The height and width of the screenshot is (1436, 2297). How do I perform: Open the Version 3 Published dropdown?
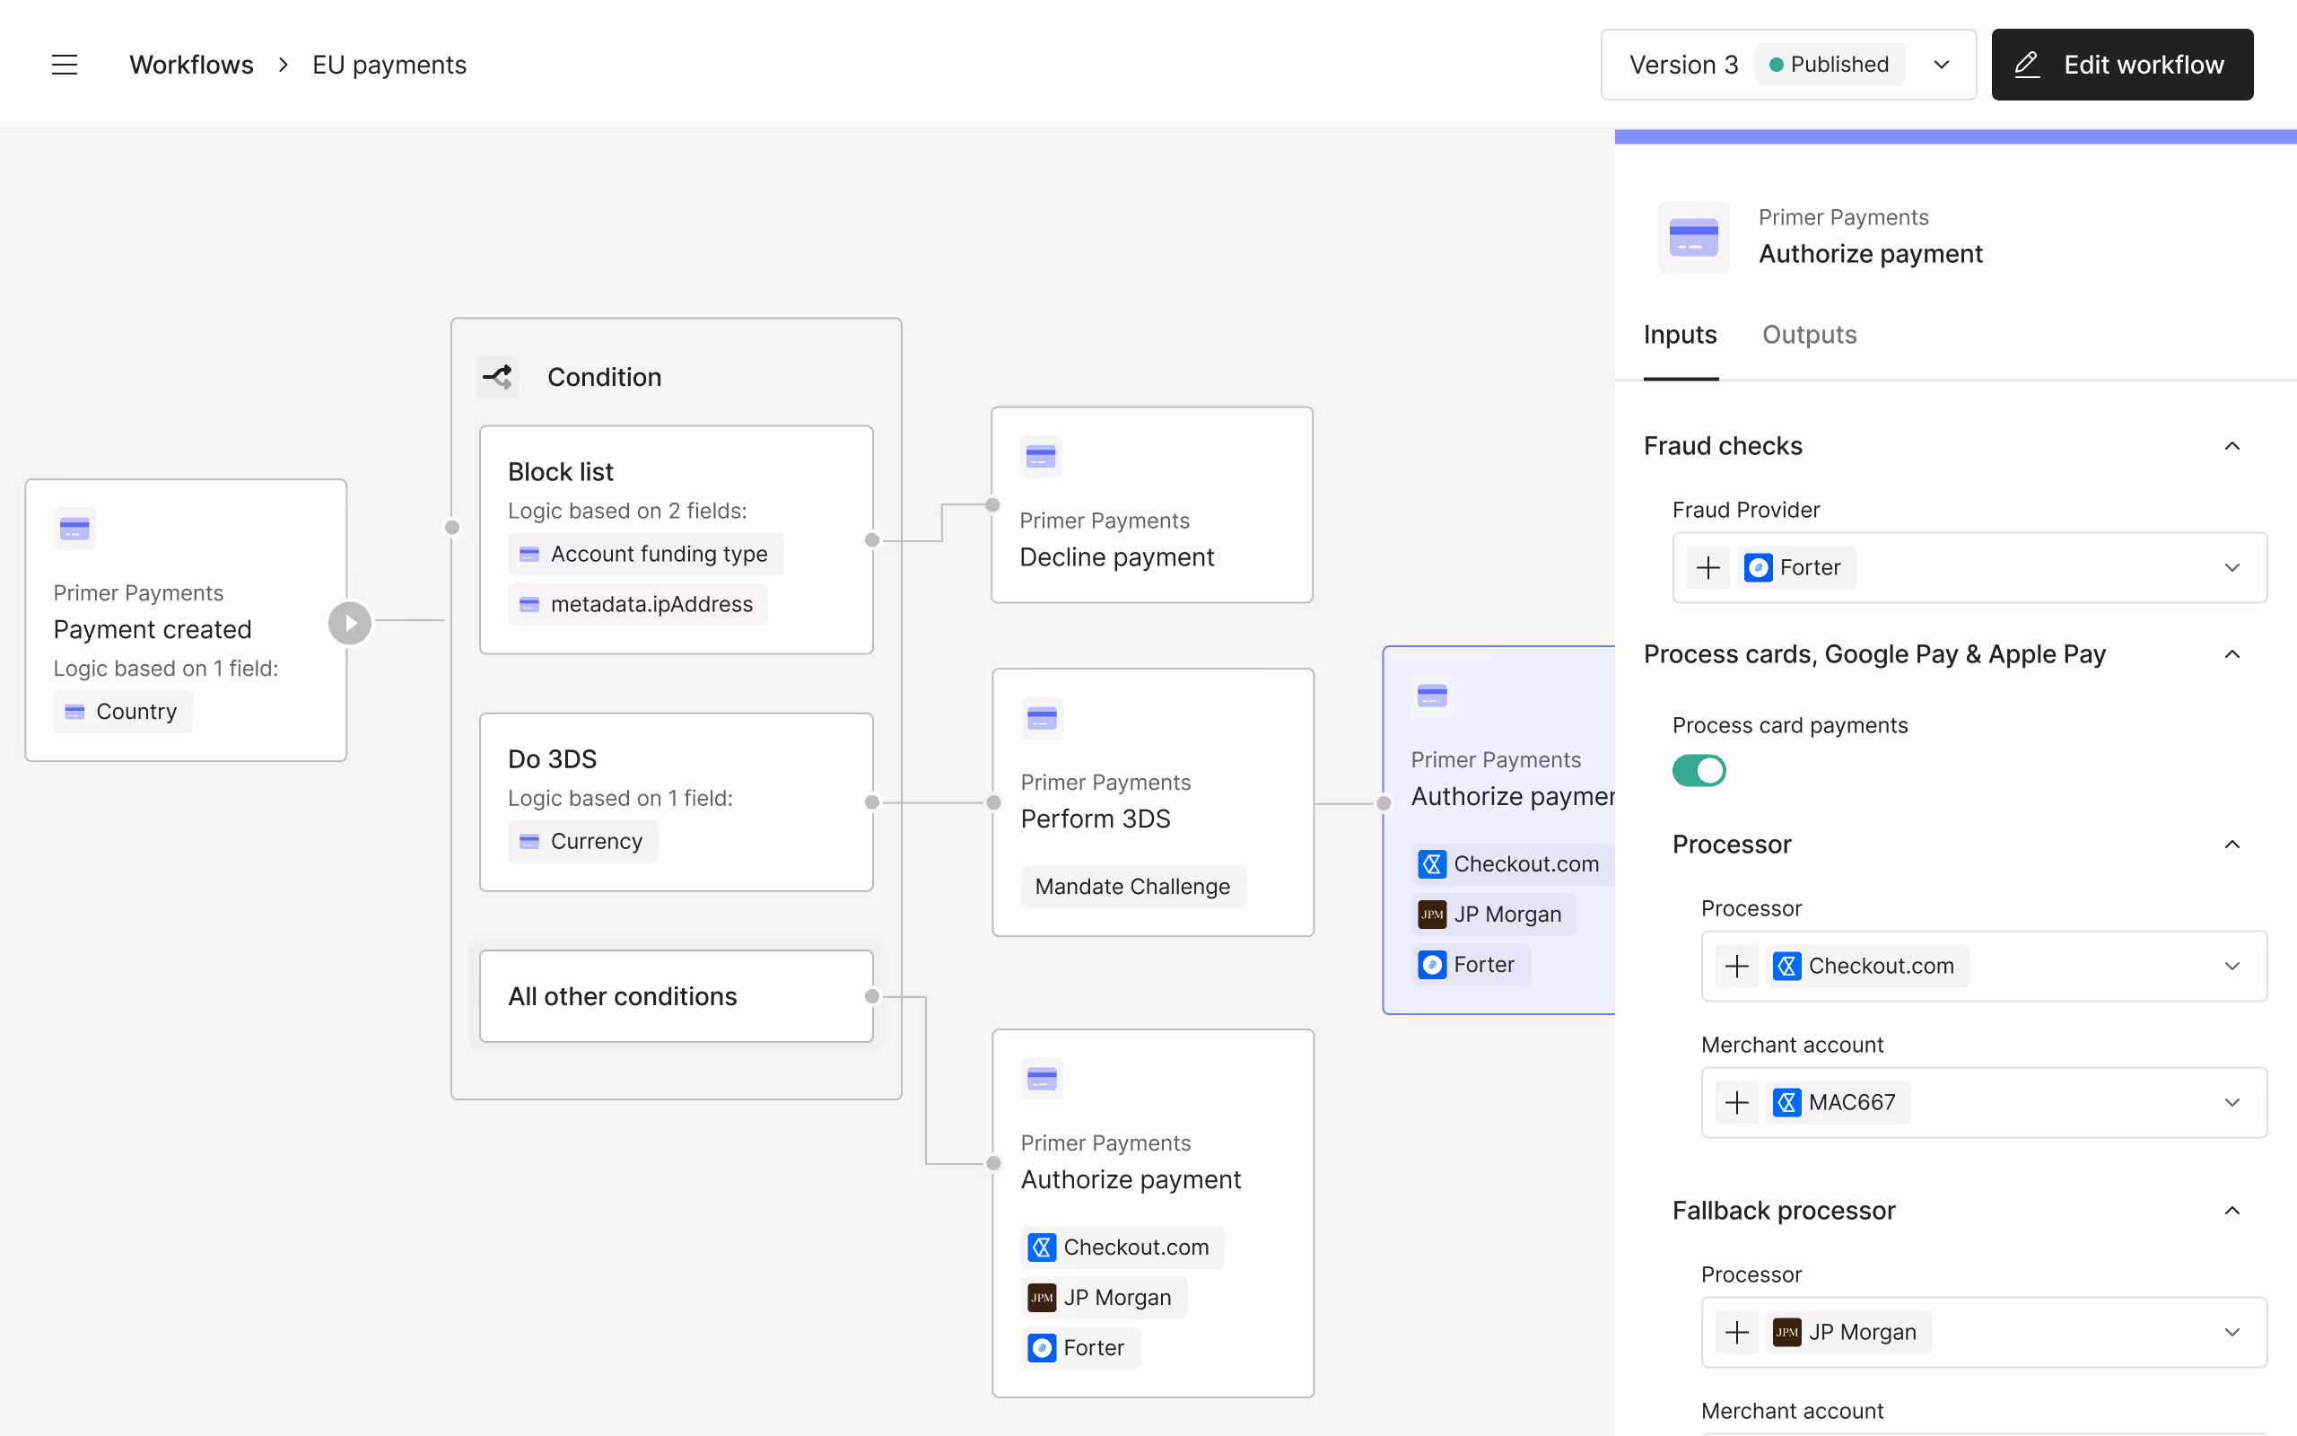click(x=1941, y=65)
